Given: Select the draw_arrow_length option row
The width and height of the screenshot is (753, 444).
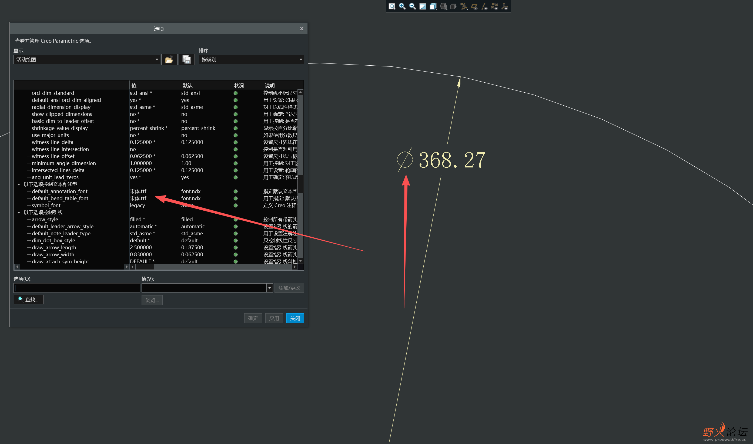Looking at the screenshot, I should 54,247.
